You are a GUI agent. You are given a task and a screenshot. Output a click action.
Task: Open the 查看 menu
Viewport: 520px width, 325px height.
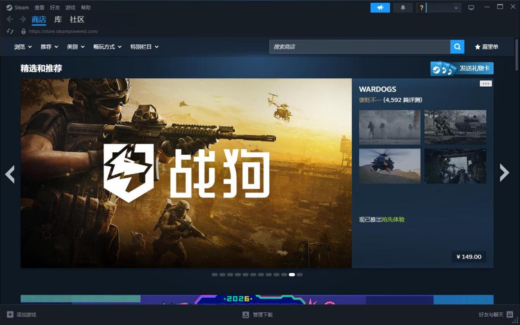coord(39,7)
